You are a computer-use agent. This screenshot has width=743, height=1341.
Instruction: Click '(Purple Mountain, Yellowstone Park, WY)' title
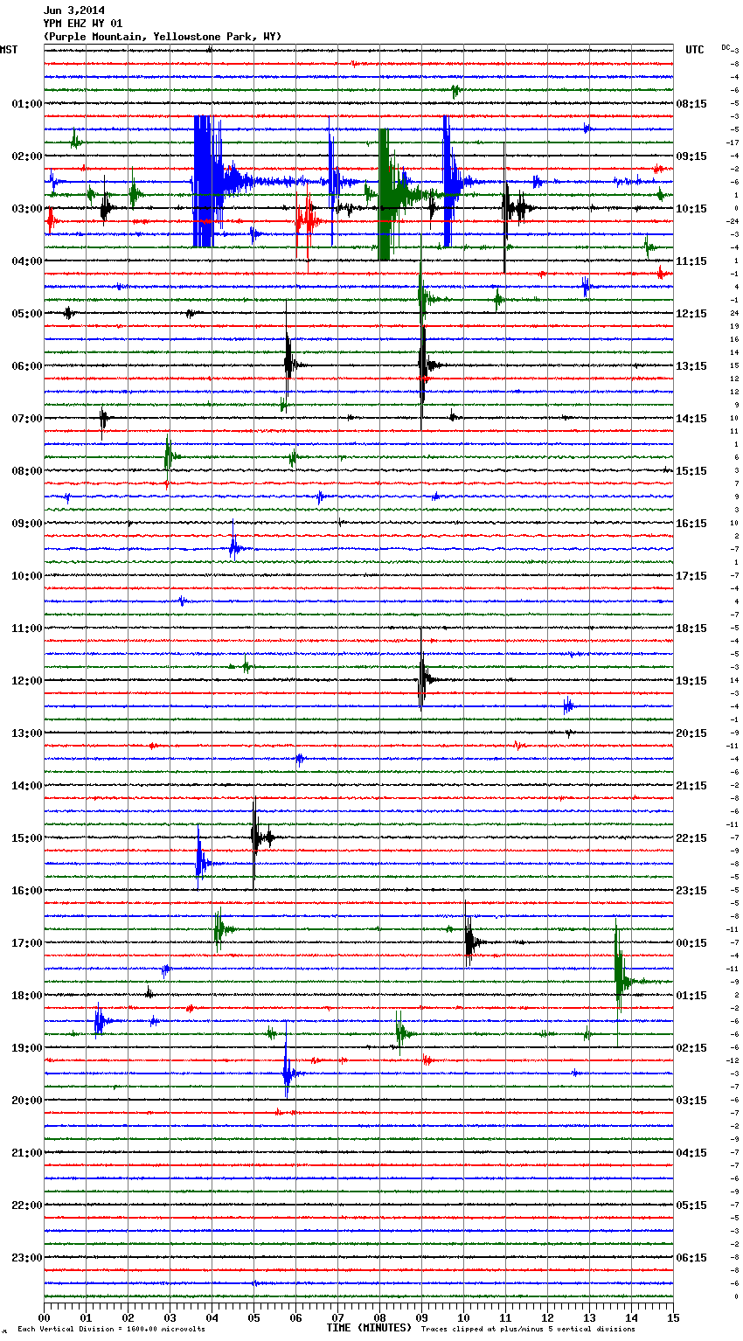163,37
